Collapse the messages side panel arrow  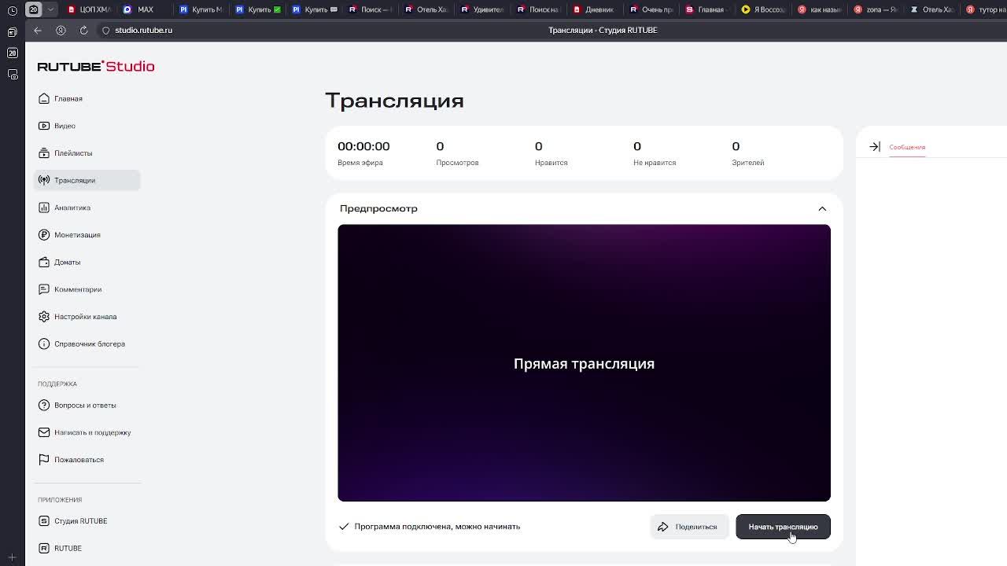pyautogui.click(x=875, y=147)
